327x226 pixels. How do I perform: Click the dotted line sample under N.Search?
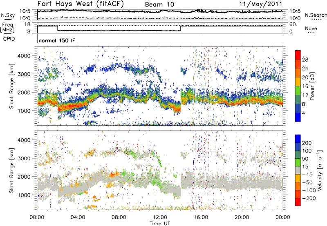pyautogui.click(x=316, y=20)
